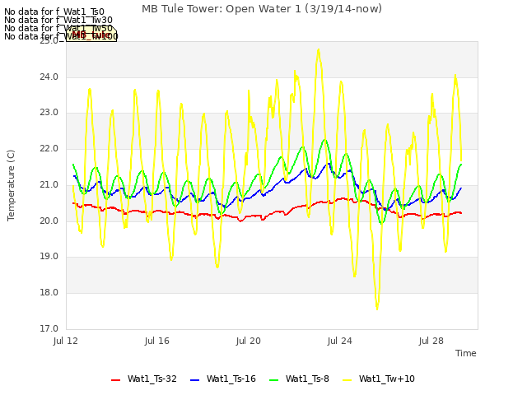
Task: Click the MB_tule annotation box
Action: click(x=91, y=34)
